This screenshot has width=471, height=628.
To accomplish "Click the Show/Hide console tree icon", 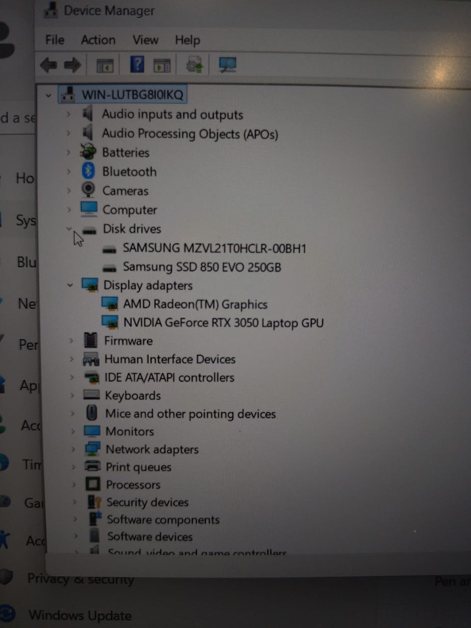I will pos(105,65).
